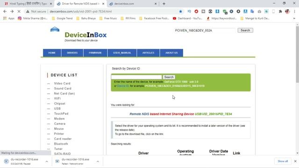Click the Search button in green box

pos(169,77)
